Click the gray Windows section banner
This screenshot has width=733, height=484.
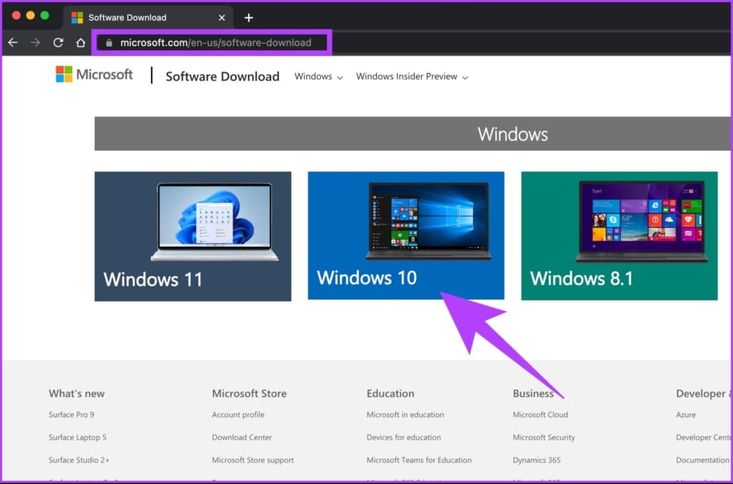(412, 134)
